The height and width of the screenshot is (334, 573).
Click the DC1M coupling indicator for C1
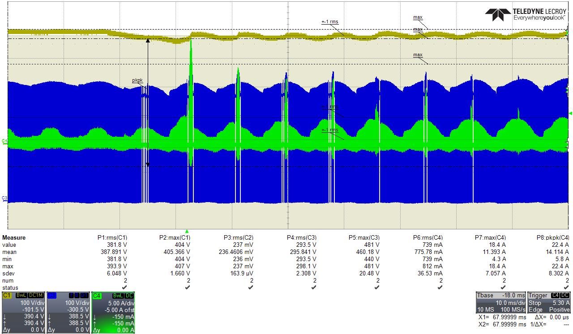36,296
